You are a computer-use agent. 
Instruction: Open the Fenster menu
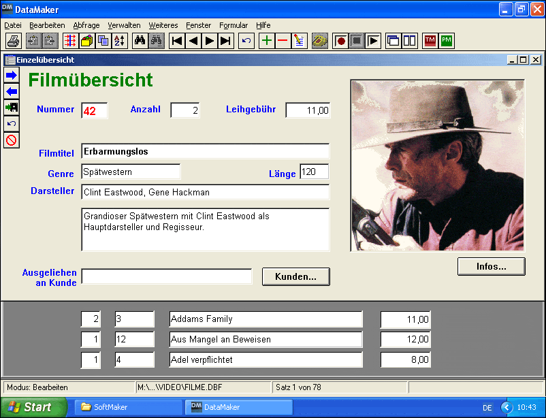click(x=199, y=25)
